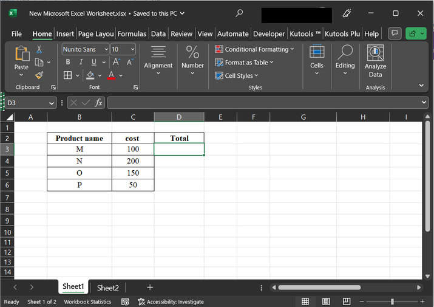Expand the Conditional Formatting dropdown
434x307 pixels.
point(254,49)
